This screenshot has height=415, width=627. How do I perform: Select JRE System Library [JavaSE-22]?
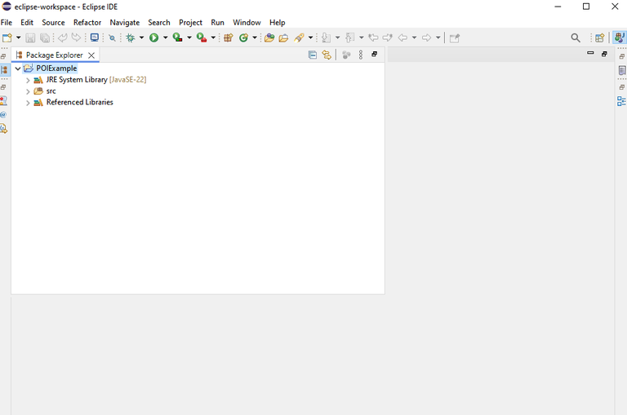[x=96, y=79]
